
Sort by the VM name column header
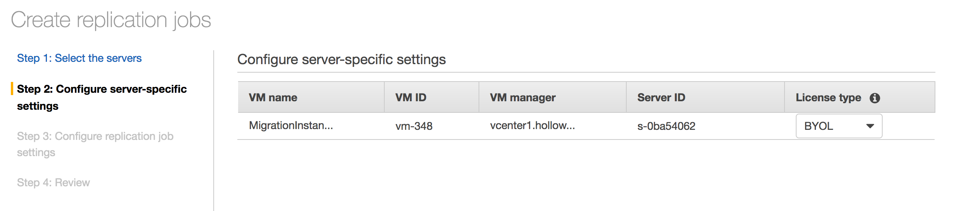point(273,97)
